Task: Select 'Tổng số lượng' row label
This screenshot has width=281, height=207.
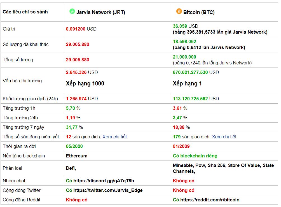Action: [18, 60]
